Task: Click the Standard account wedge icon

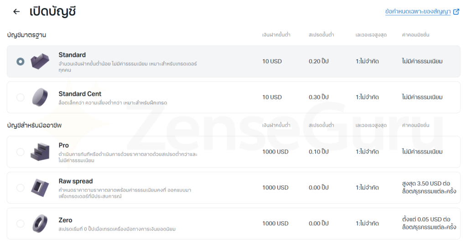Action: point(40,61)
